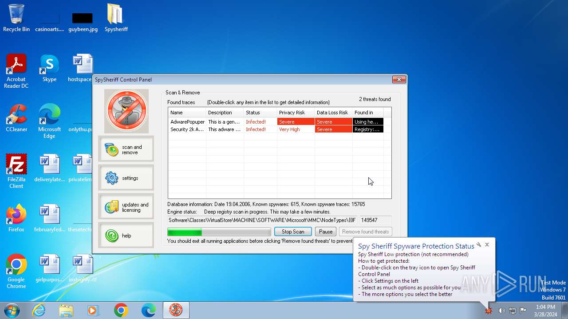
Task: Click the 149547 counter field
Action: click(375, 220)
